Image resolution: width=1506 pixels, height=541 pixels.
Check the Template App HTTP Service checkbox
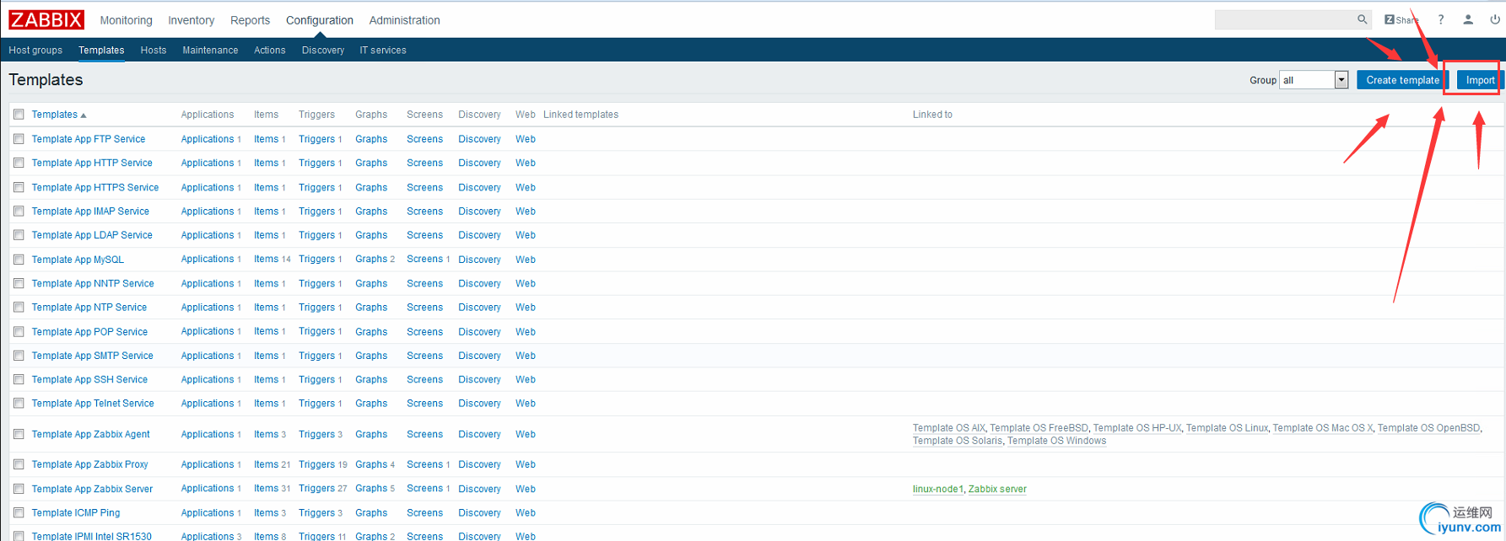(19, 163)
